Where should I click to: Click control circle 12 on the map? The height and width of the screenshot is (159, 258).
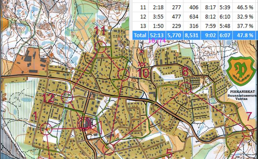coord(67,98)
